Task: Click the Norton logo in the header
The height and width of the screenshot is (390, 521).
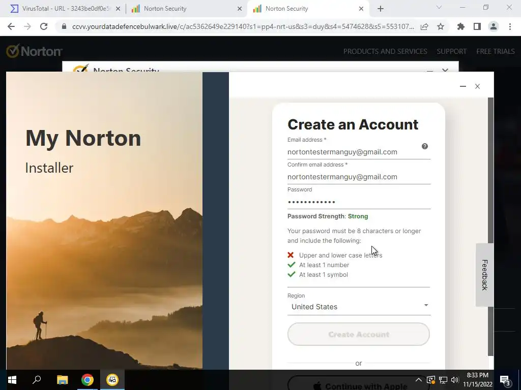Action: pyautogui.click(x=34, y=51)
